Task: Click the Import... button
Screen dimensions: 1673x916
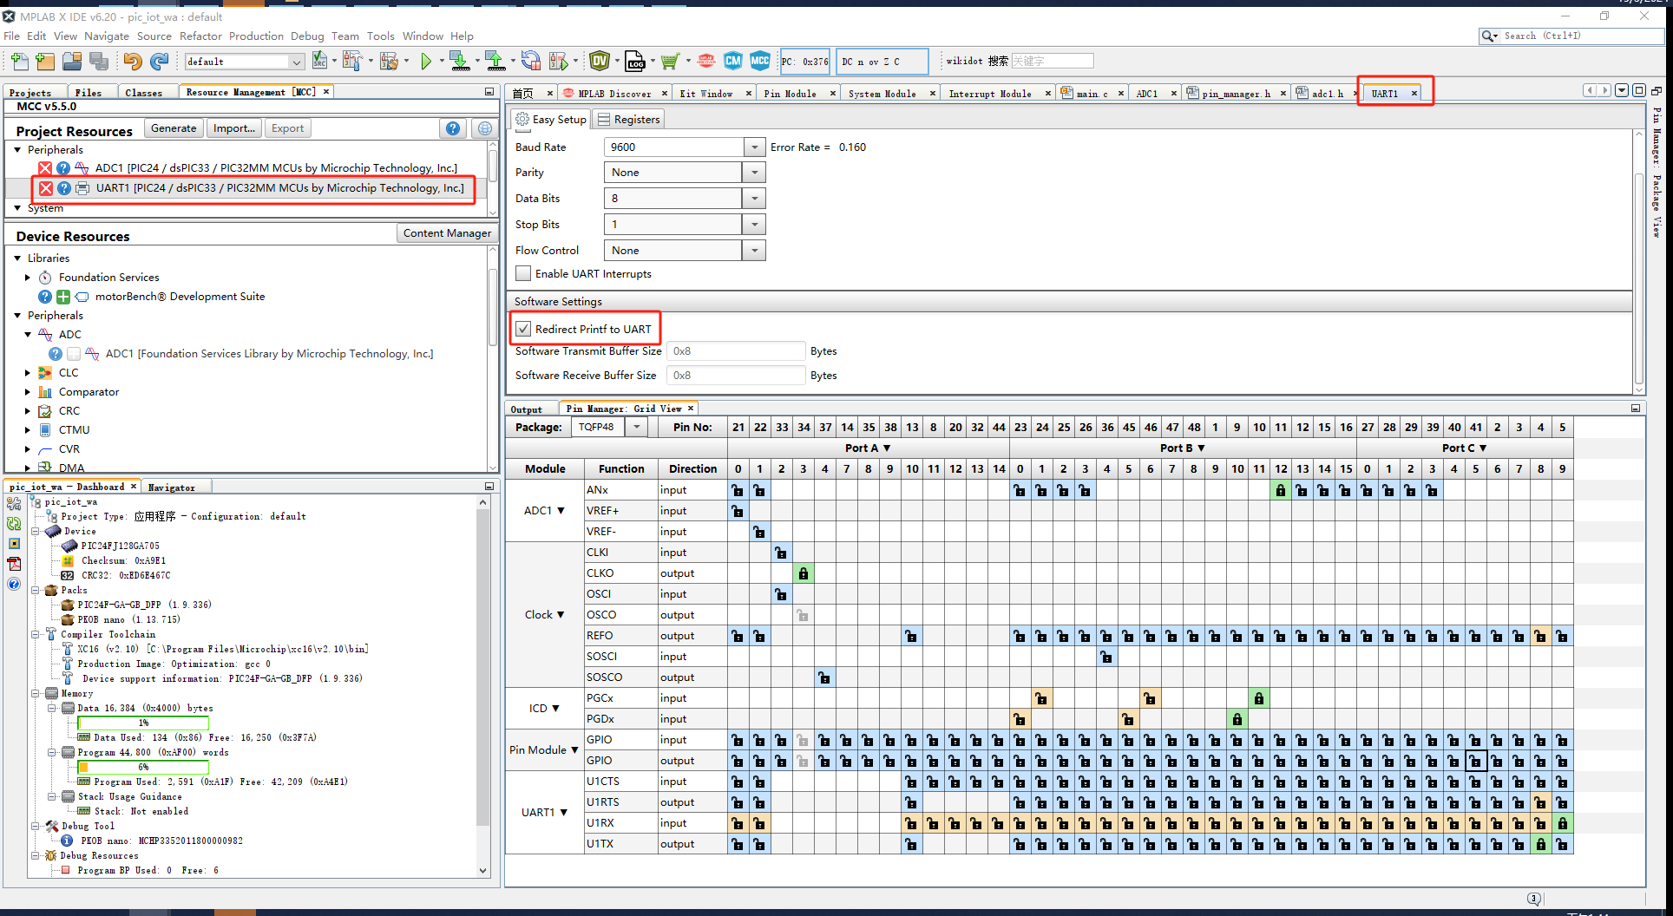Action: coord(234,128)
